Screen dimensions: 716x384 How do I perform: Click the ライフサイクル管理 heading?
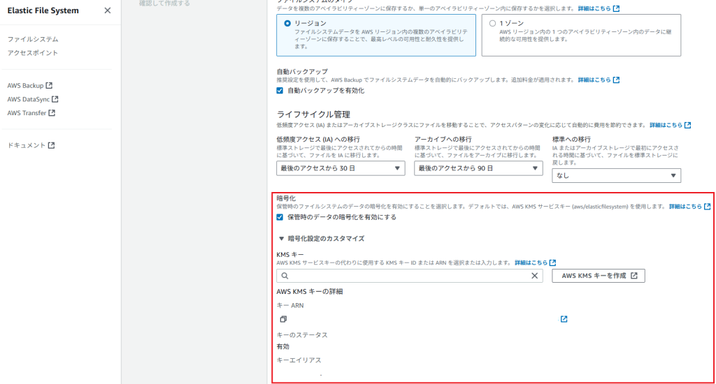click(313, 115)
